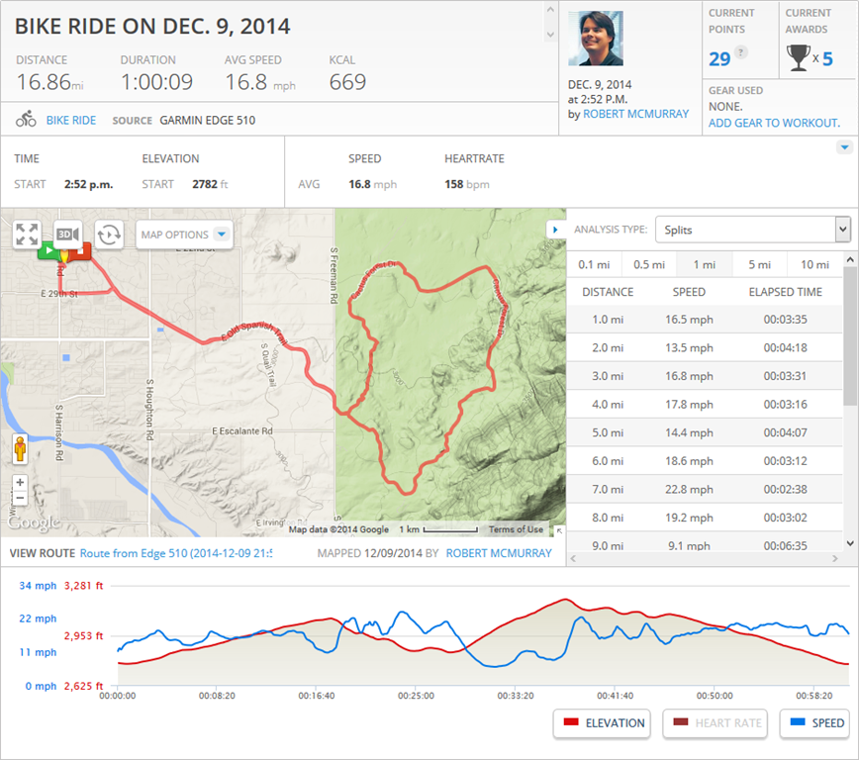Collapse the workout stats panel arrow

pyautogui.click(x=844, y=147)
